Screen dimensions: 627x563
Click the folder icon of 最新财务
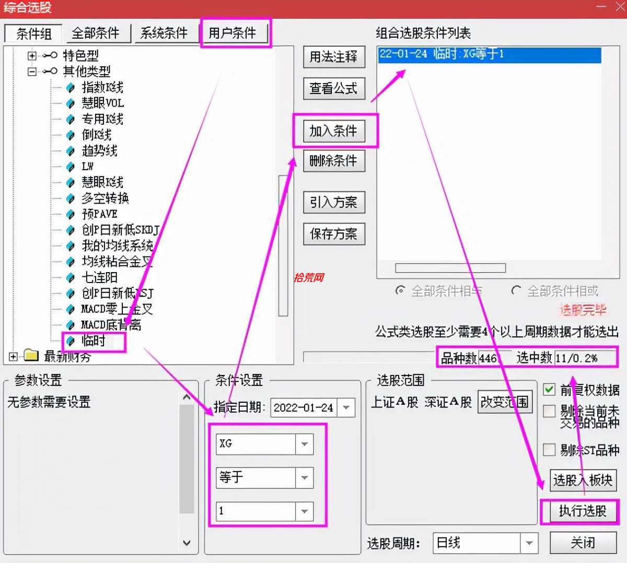click(x=31, y=356)
